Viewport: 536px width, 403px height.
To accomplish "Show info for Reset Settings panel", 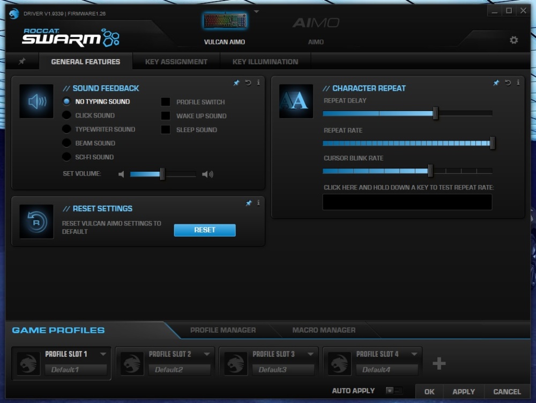I will 258,202.
